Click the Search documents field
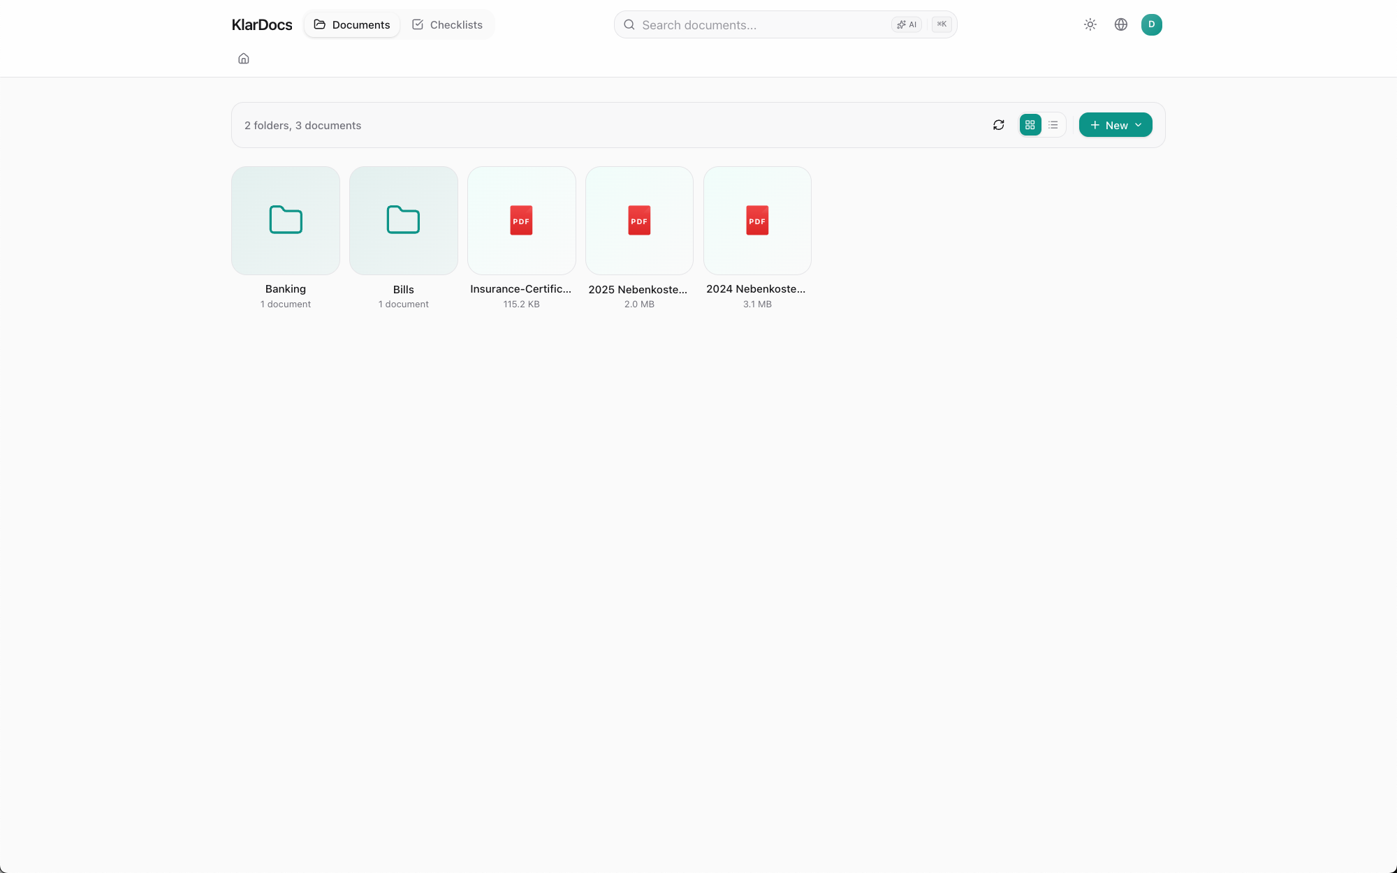 pyautogui.click(x=761, y=25)
